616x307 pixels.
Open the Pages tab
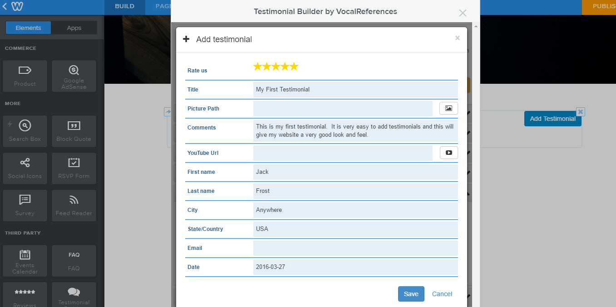[158, 6]
